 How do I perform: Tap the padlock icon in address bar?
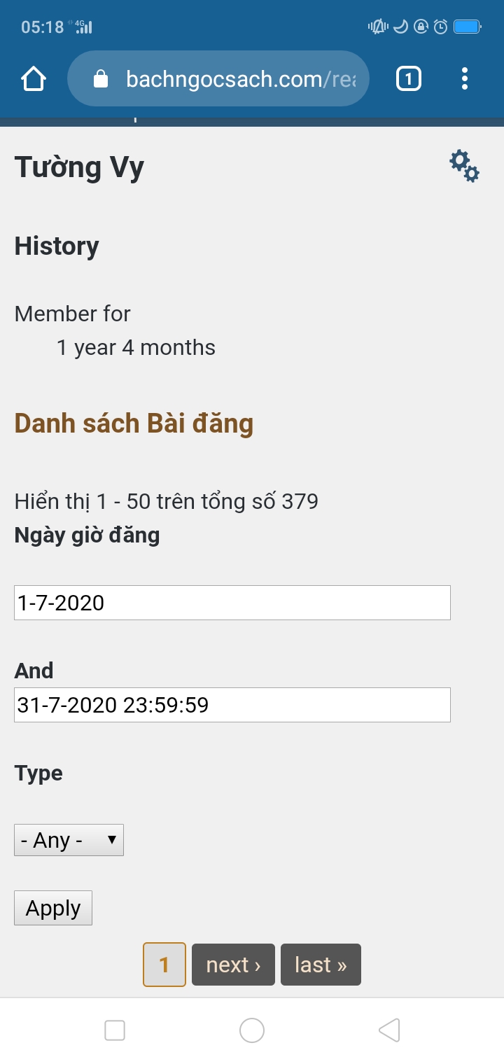(x=101, y=79)
